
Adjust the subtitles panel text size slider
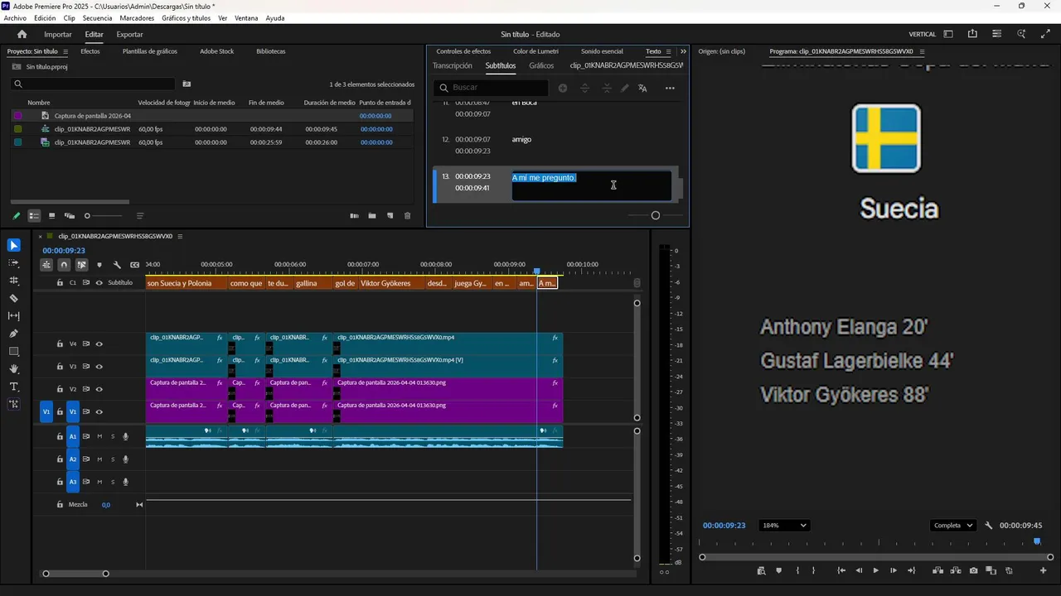[655, 216]
